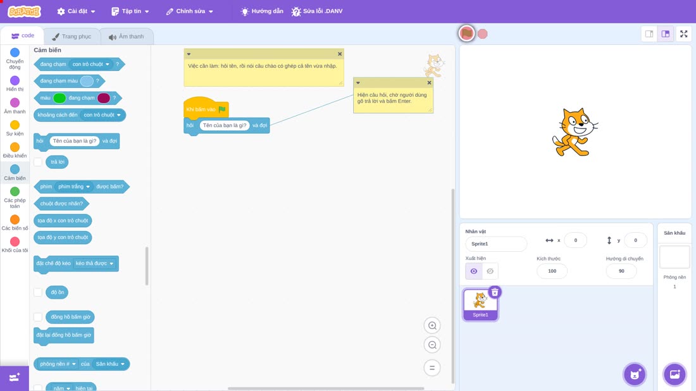
Task: Pick the light blue color in đang chạm màu block
Action: tap(87, 81)
